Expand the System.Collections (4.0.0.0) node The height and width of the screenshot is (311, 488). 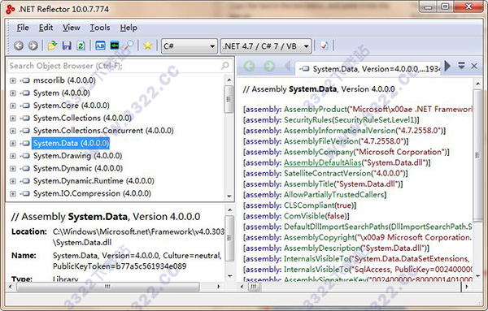click(13, 118)
